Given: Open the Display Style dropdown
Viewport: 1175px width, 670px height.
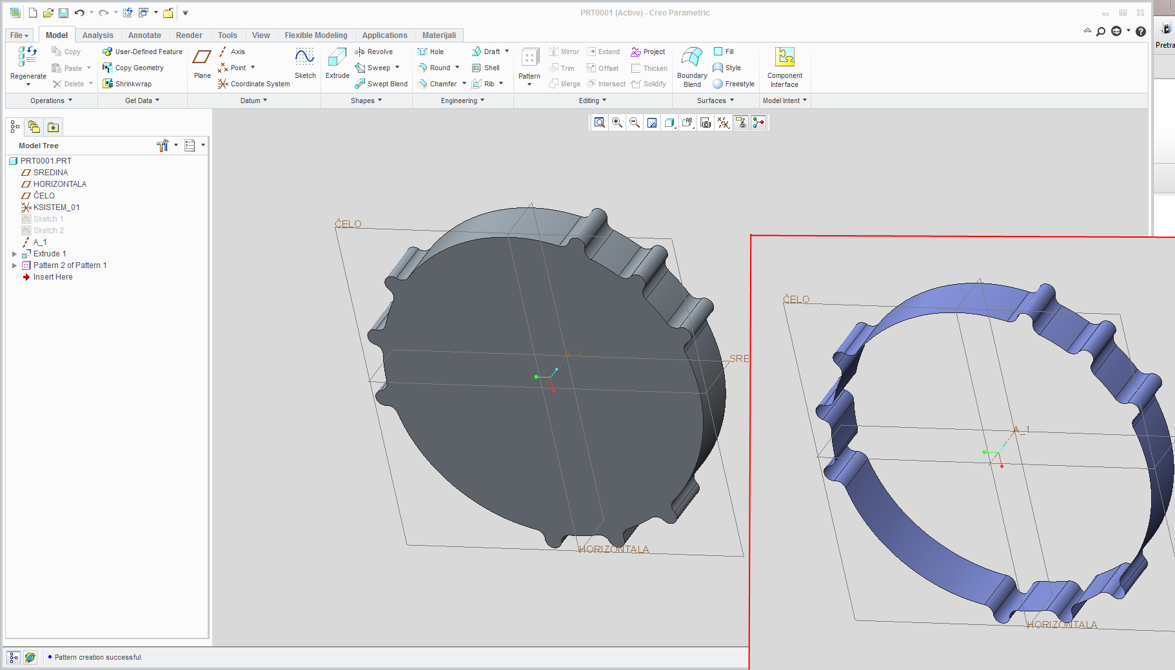Looking at the screenshot, I should coord(670,122).
